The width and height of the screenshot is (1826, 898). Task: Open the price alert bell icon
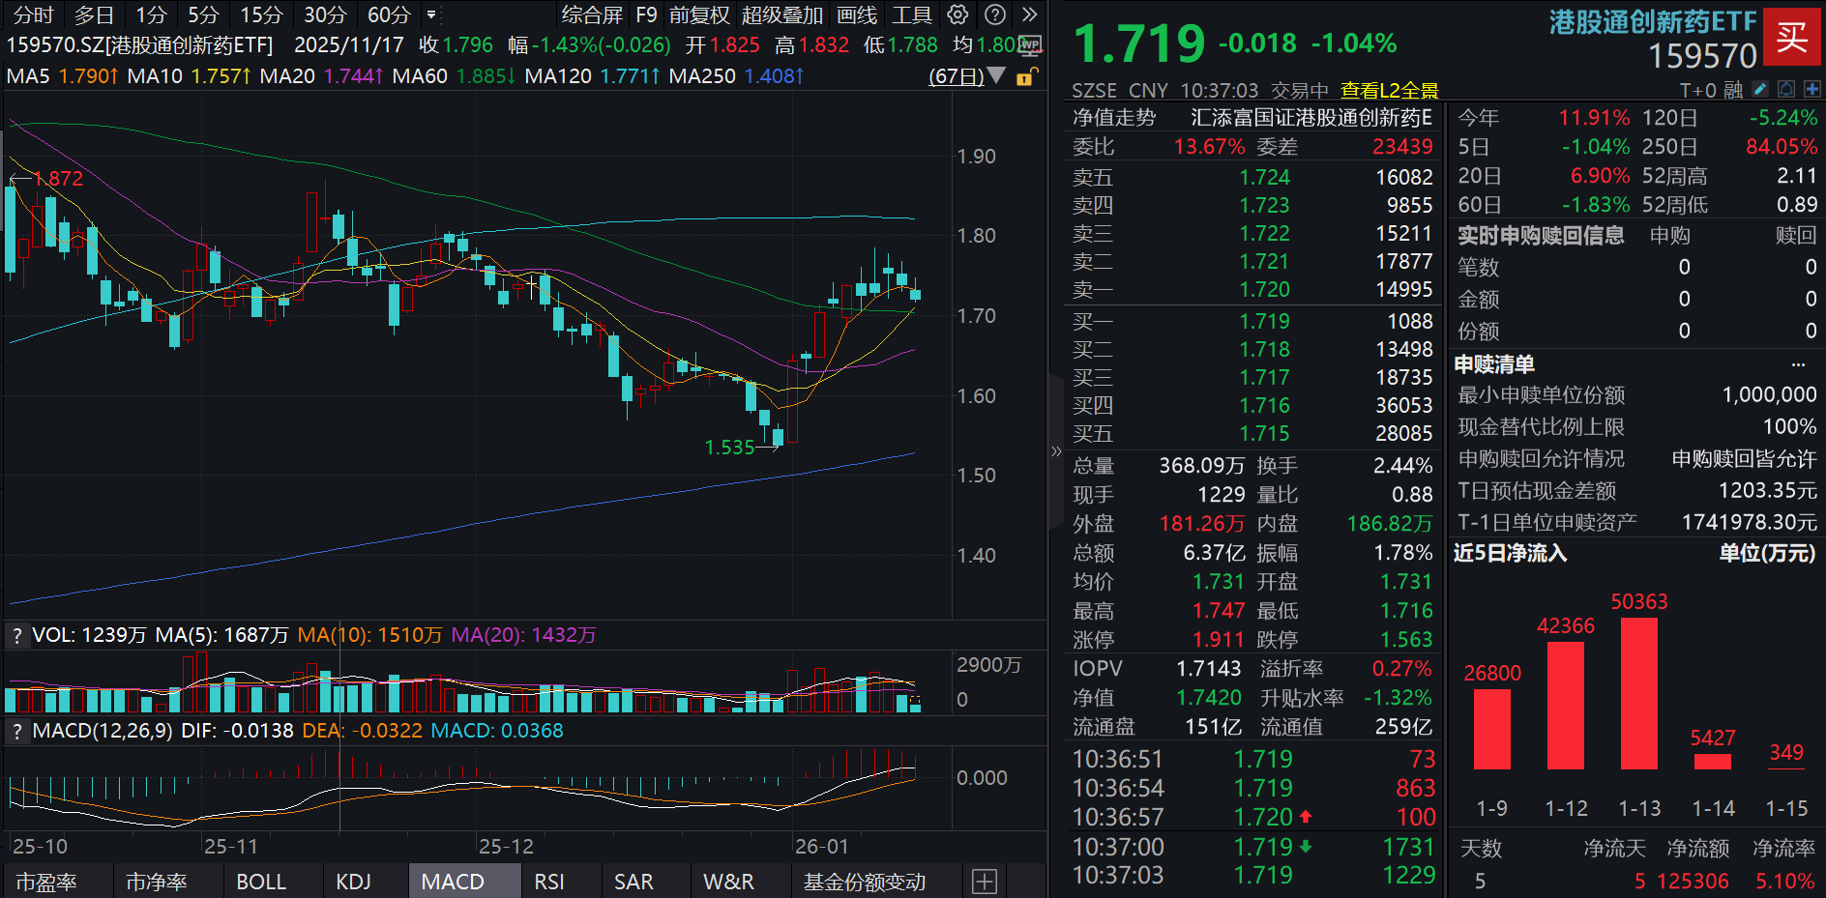1786,89
